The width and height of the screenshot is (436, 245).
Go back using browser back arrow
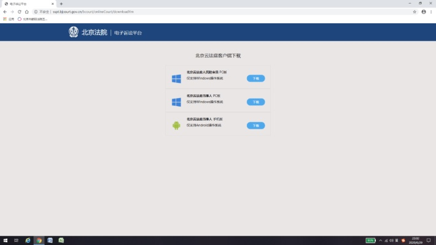(5, 12)
